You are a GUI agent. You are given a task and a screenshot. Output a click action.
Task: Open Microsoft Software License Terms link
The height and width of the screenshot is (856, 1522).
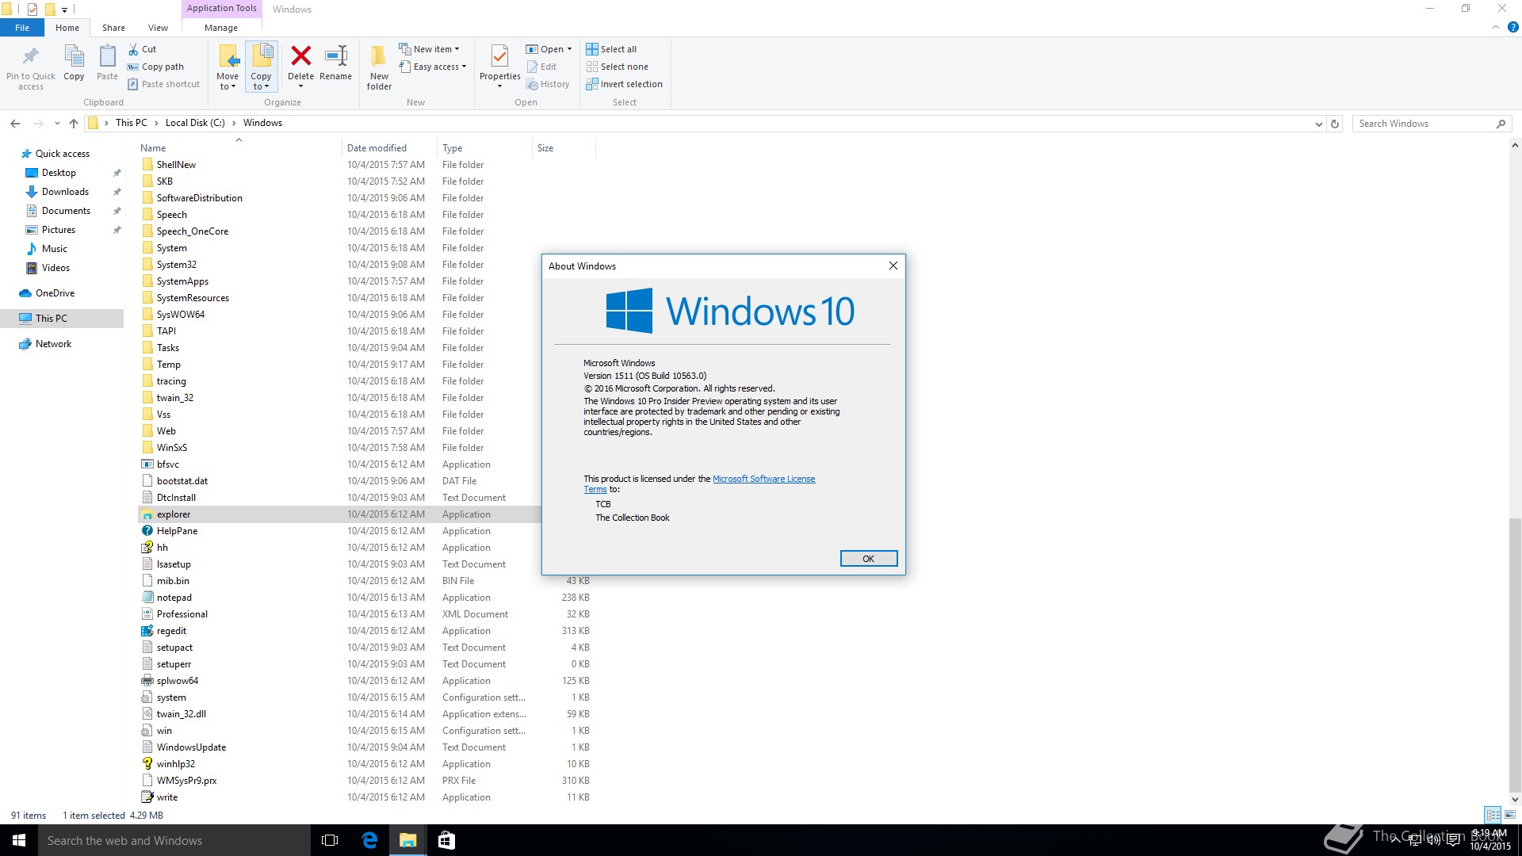(763, 479)
